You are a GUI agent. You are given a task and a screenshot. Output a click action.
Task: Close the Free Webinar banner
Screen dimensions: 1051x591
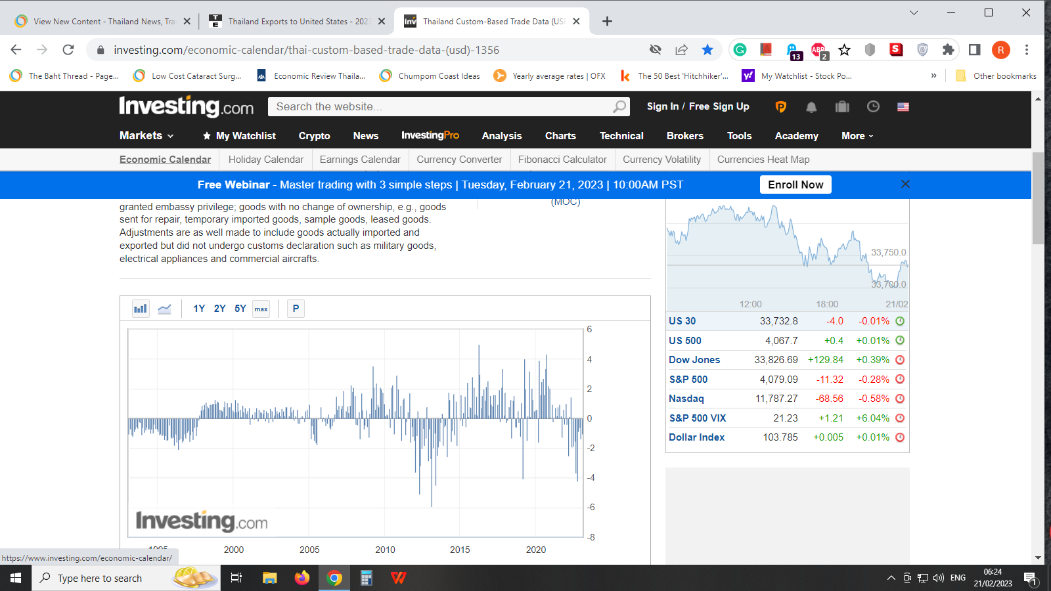click(x=905, y=184)
